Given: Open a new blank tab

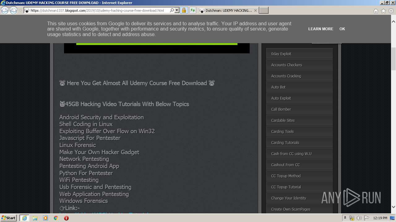Looking at the screenshot, I should click(x=264, y=10).
